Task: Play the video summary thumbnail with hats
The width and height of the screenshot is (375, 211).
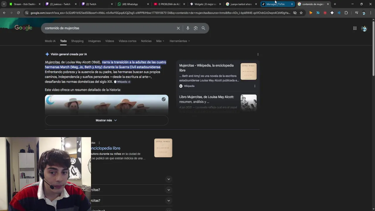Action: click(x=107, y=105)
